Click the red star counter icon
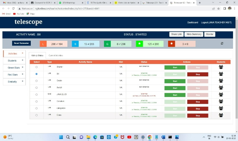 click(x=171, y=44)
